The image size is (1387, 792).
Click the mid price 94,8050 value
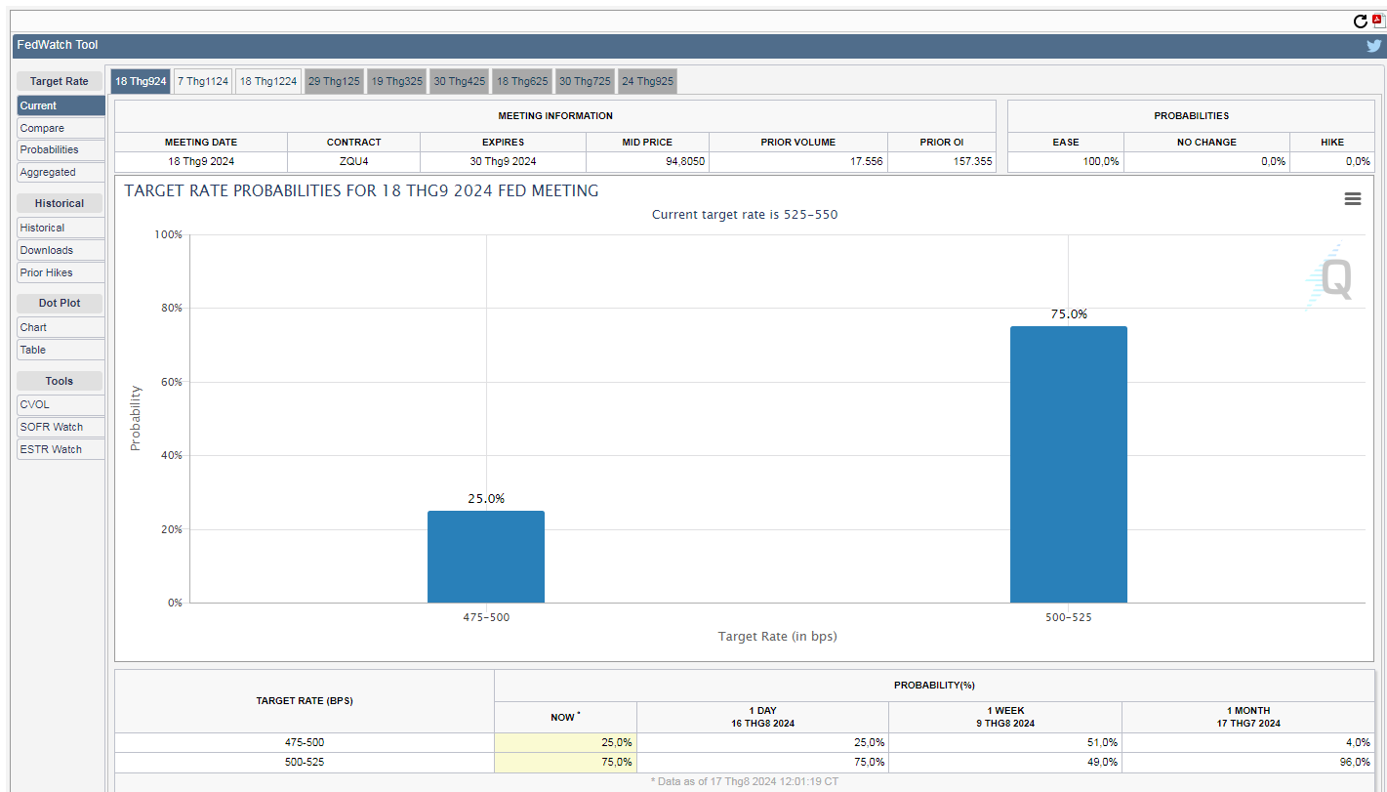[x=648, y=161]
